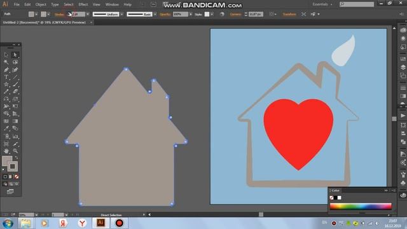The height and width of the screenshot is (229, 407).
Task: Open the Essentials workspace switcher
Action: pyautogui.click(x=322, y=4)
